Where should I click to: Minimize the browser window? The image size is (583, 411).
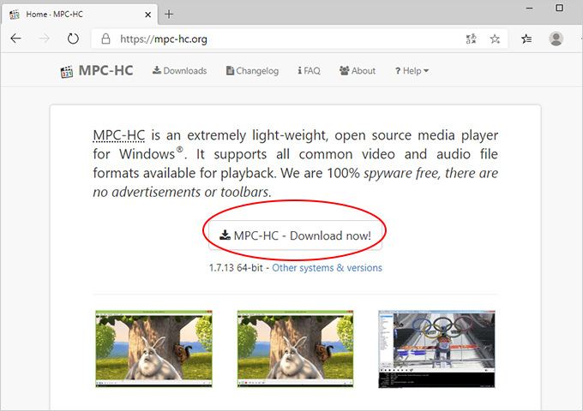pyautogui.click(x=530, y=8)
